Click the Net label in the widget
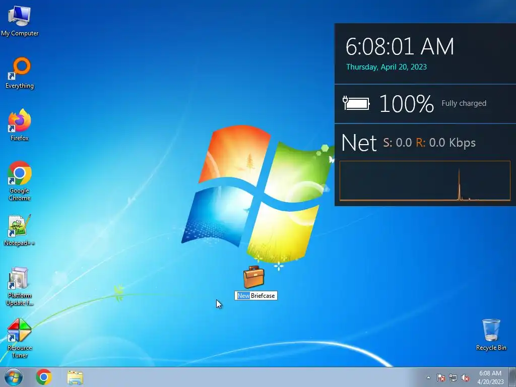This screenshot has width=516, height=387. (x=359, y=143)
